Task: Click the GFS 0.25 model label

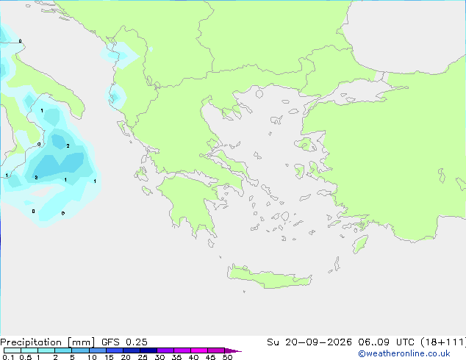Action: pos(124,342)
